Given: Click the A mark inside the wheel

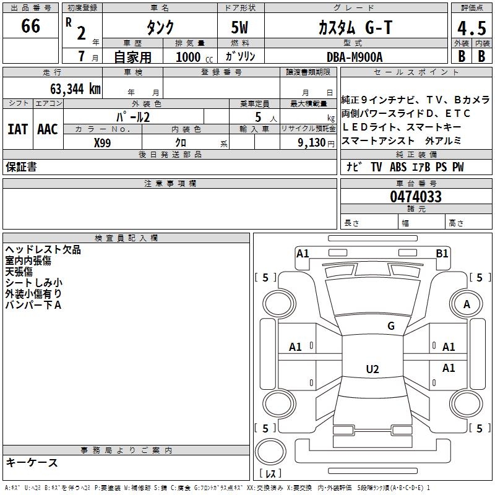Looking at the screenshot, I should coord(467,304).
